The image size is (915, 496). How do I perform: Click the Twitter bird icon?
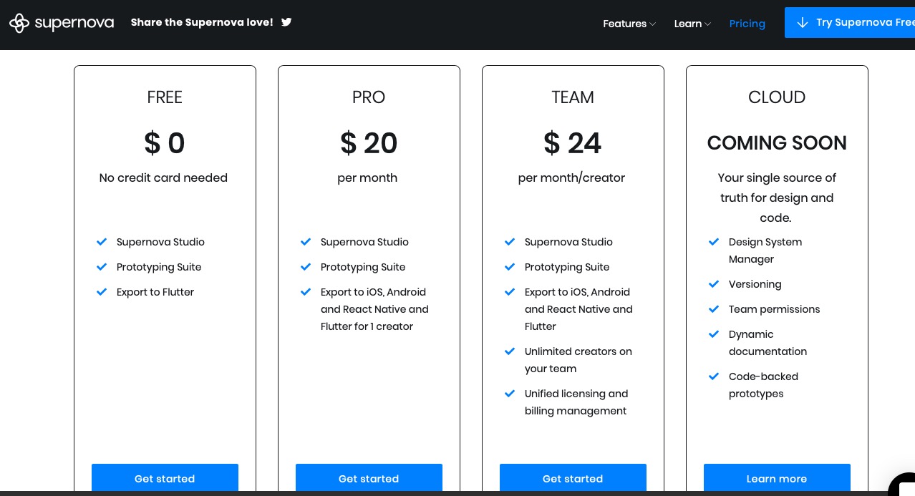[286, 22]
